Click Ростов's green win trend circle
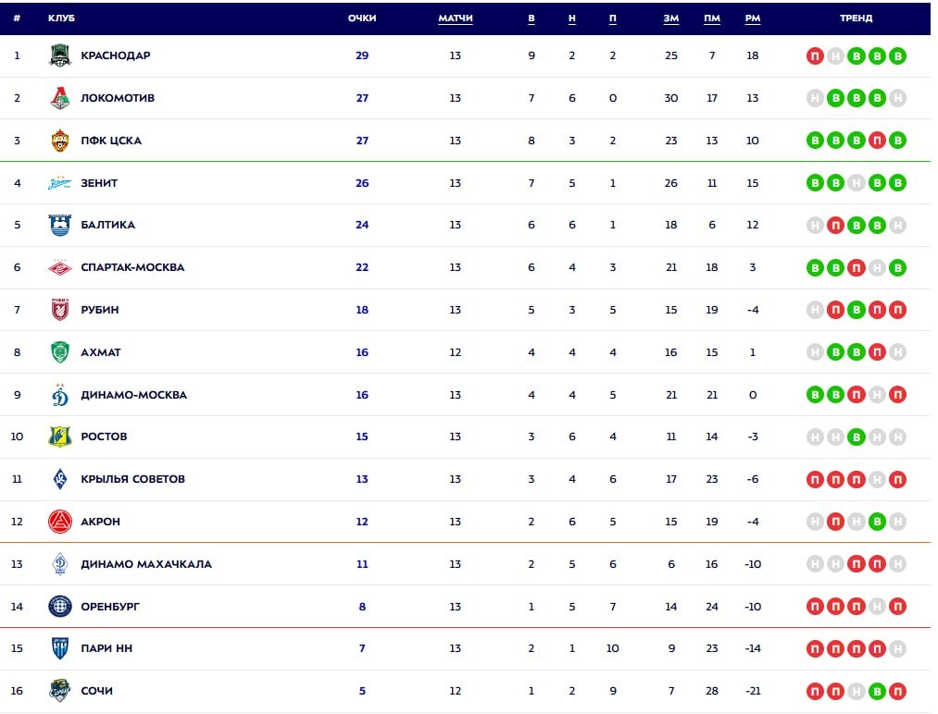The width and height of the screenshot is (938, 714). pyautogui.click(x=856, y=437)
